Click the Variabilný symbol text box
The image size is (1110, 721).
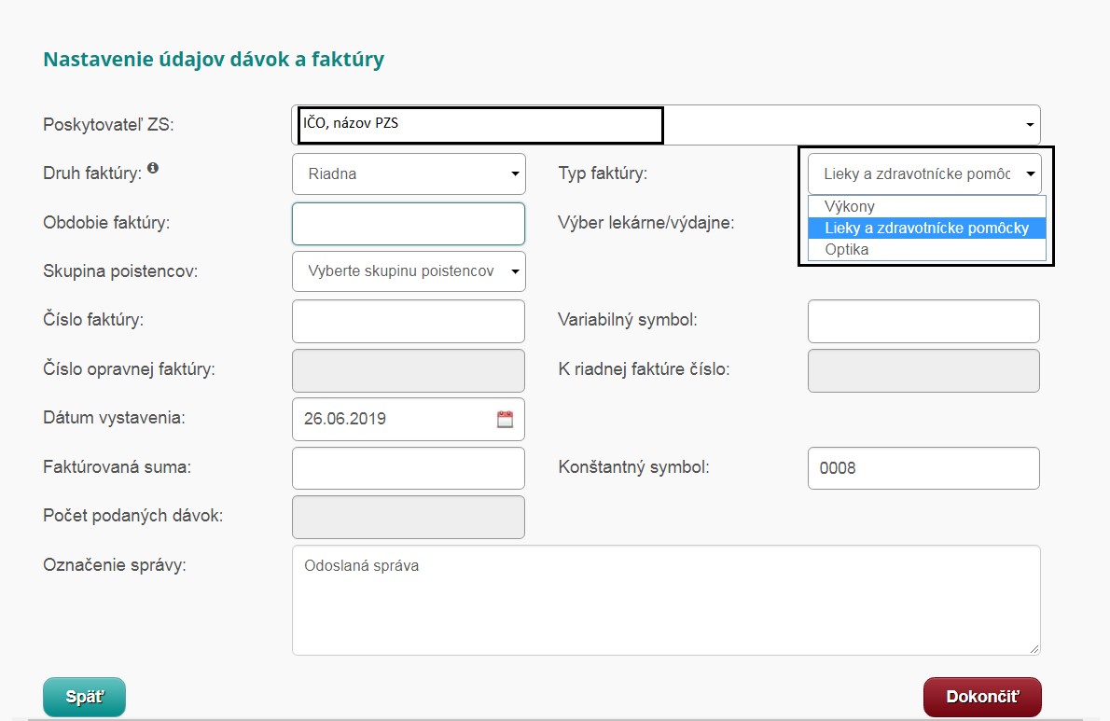[923, 321]
